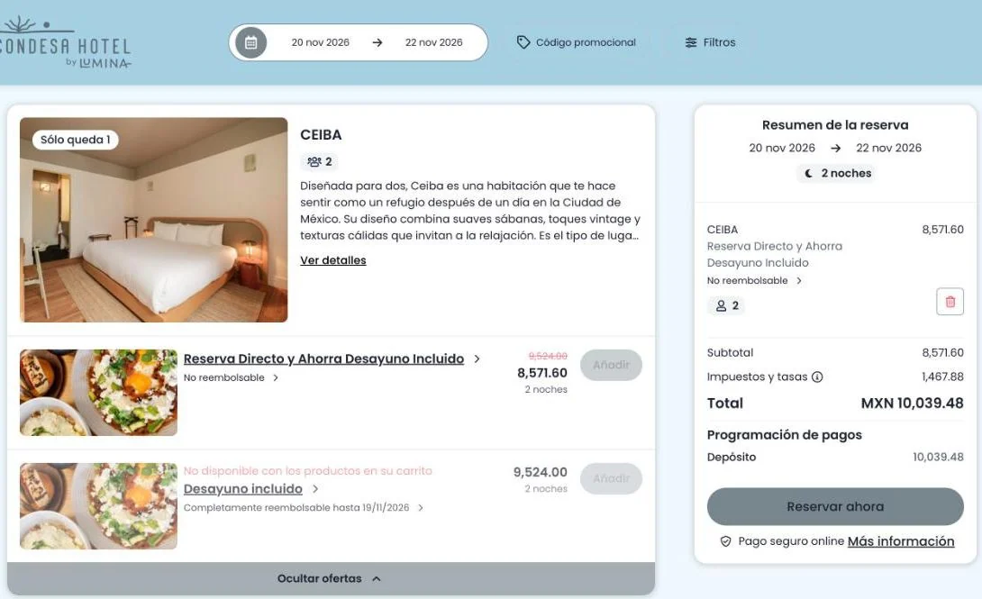The width and height of the screenshot is (982, 599).
Task: Click the Reservar ahora button
Action: point(835,506)
